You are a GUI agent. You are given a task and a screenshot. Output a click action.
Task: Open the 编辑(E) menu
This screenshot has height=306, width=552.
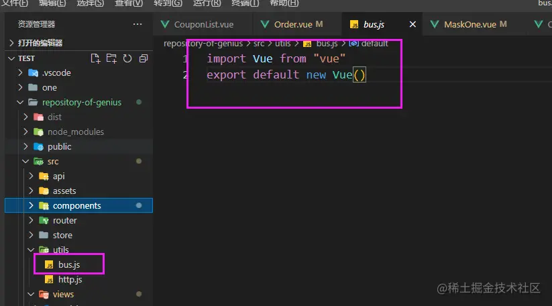coord(52,3)
